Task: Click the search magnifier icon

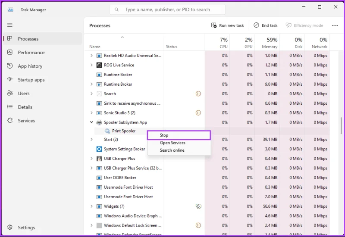Action: 116,9
